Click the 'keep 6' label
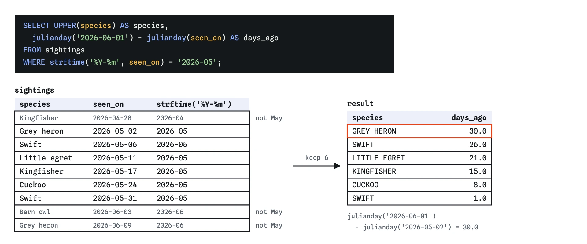Image resolution: width=587 pixels, height=244 pixels. (x=317, y=158)
